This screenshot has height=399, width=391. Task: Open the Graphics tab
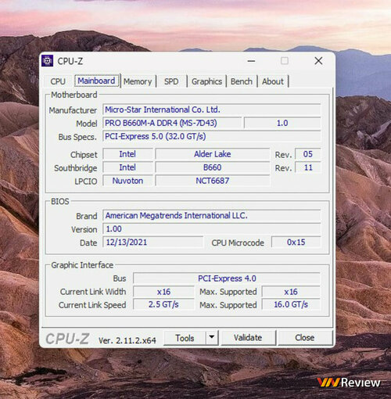[x=206, y=81]
